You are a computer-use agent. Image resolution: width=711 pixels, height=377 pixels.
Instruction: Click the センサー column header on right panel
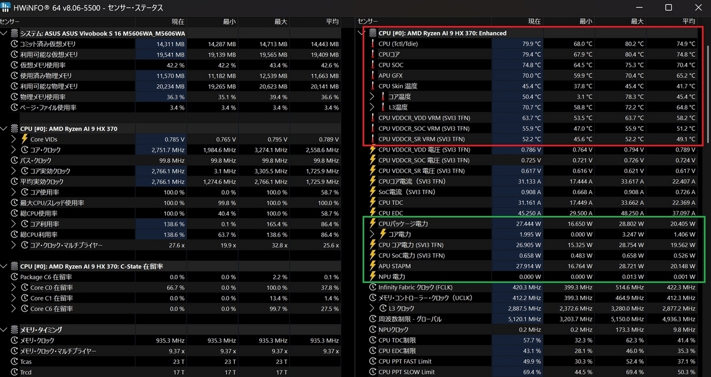[425, 21]
